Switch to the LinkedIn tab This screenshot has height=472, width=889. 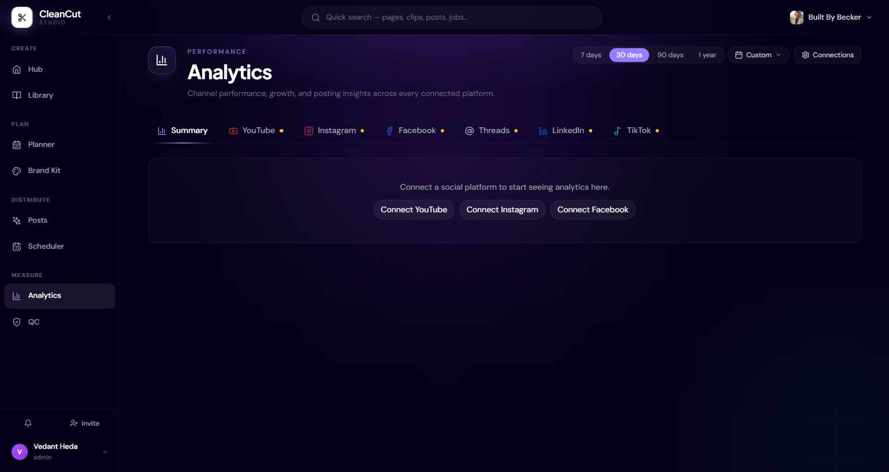pos(565,131)
